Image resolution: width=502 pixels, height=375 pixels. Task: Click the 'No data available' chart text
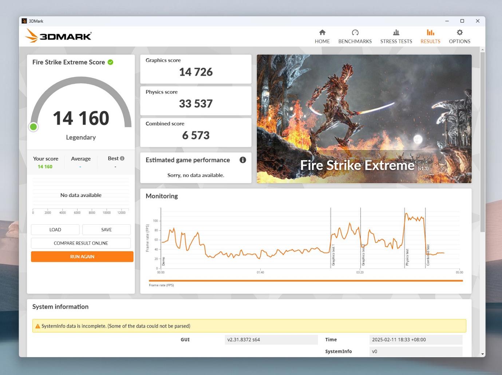81,195
